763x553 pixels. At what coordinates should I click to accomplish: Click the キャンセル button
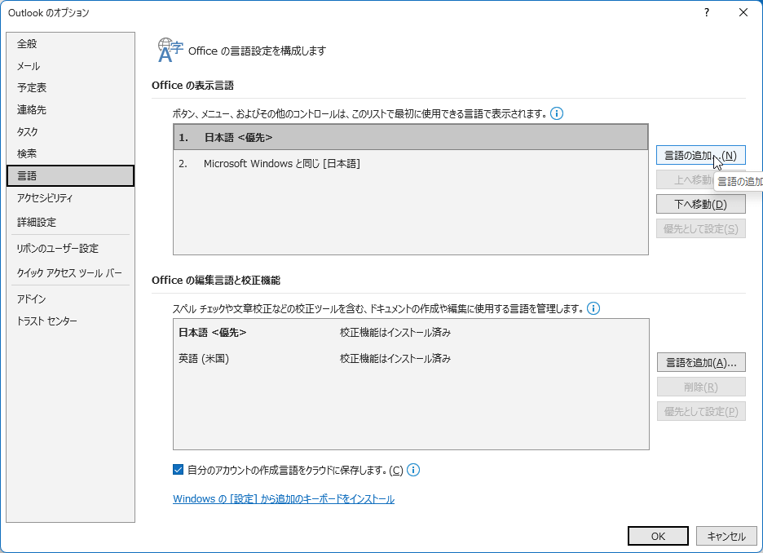pyautogui.click(x=726, y=536)
